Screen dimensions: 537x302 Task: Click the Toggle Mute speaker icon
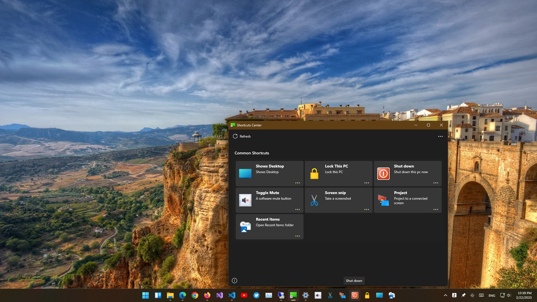[x=245, y=200]
